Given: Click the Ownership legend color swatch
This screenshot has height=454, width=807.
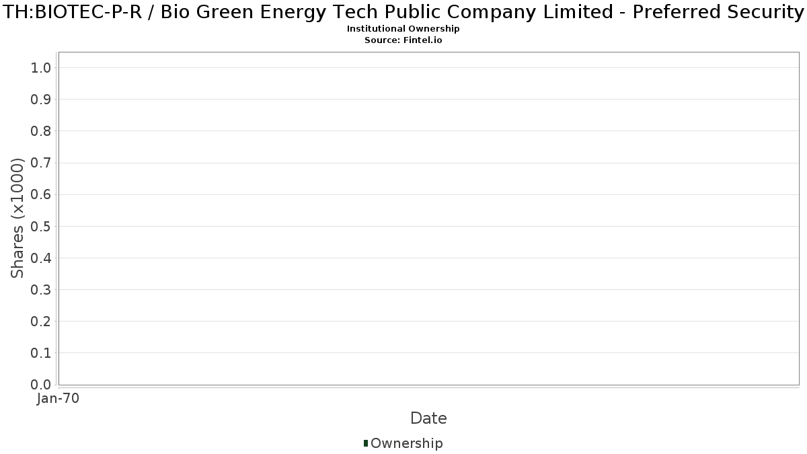Looking at the screenshot, I should [365, 443].
